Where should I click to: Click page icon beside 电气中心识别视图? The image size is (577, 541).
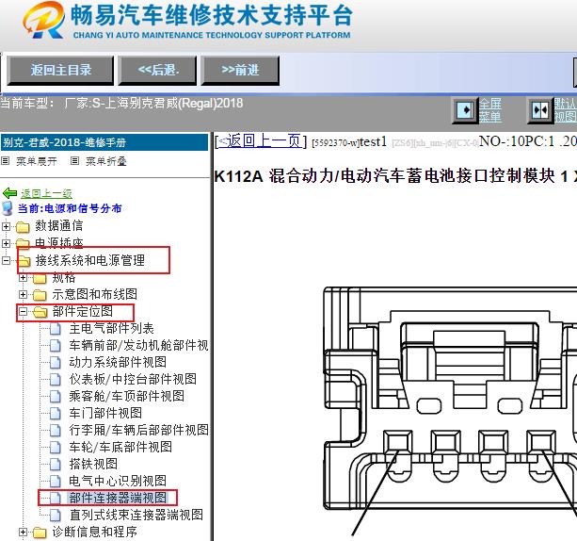click(x=56, y=482)
